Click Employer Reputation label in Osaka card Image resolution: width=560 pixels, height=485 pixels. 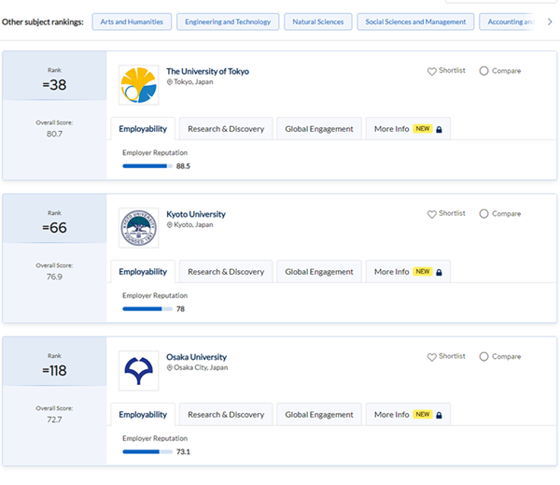click(x=155, y=438)
